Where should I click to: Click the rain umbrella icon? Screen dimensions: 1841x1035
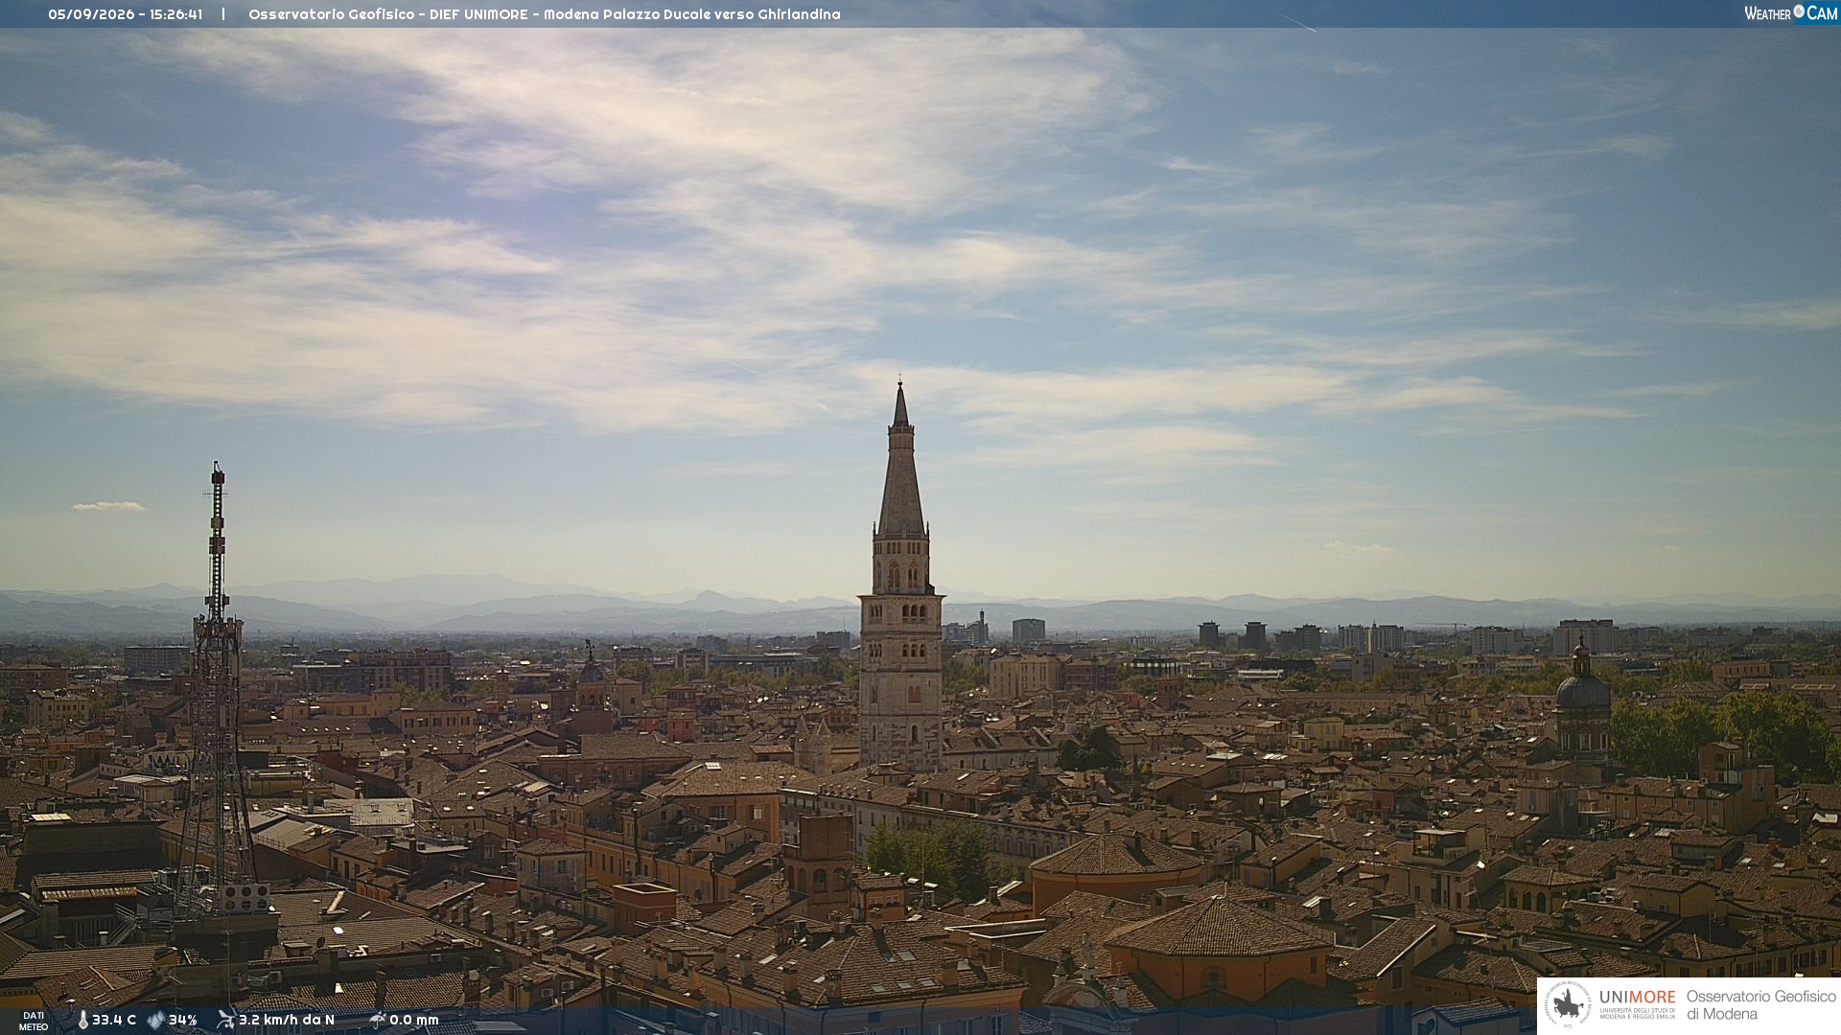tap(377, 1019)
